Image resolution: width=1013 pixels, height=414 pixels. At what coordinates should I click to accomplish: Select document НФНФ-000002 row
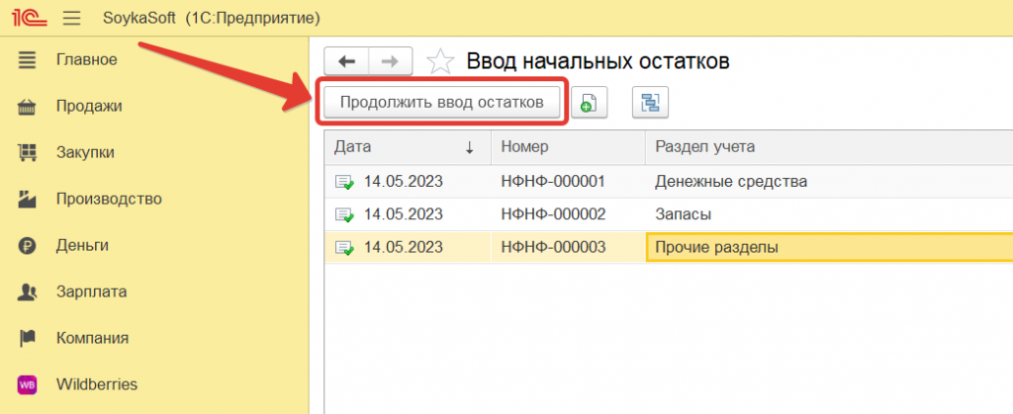tap(552, 213)
